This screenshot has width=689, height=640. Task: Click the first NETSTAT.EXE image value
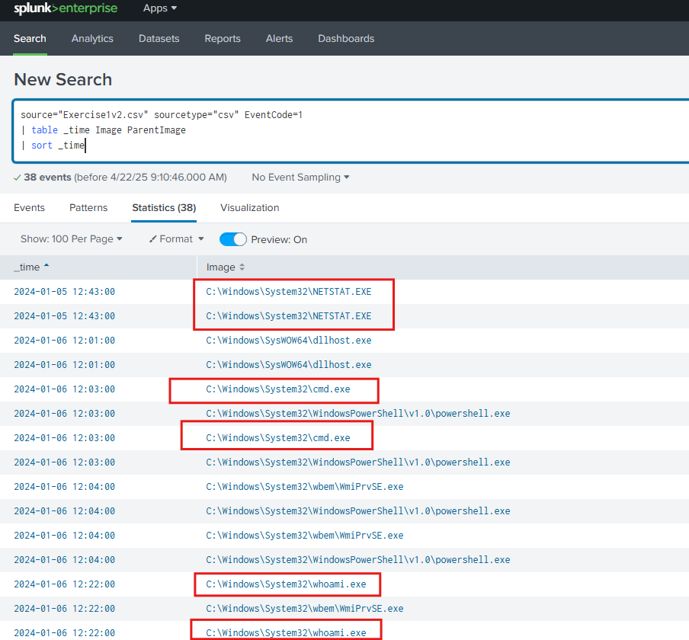[288, 292]
